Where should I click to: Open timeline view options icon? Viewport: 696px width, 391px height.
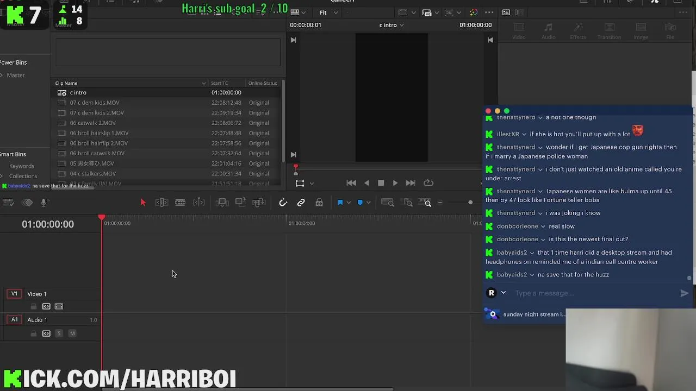pyautogui.click(x=8, y=203)
